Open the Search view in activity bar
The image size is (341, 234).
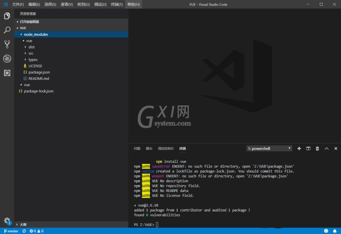7,30
